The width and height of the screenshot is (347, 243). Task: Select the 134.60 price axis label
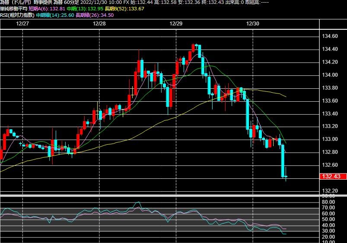(x=330, y=36)
